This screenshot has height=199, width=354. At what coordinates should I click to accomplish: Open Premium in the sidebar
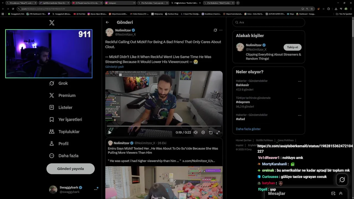pos(62,95)
